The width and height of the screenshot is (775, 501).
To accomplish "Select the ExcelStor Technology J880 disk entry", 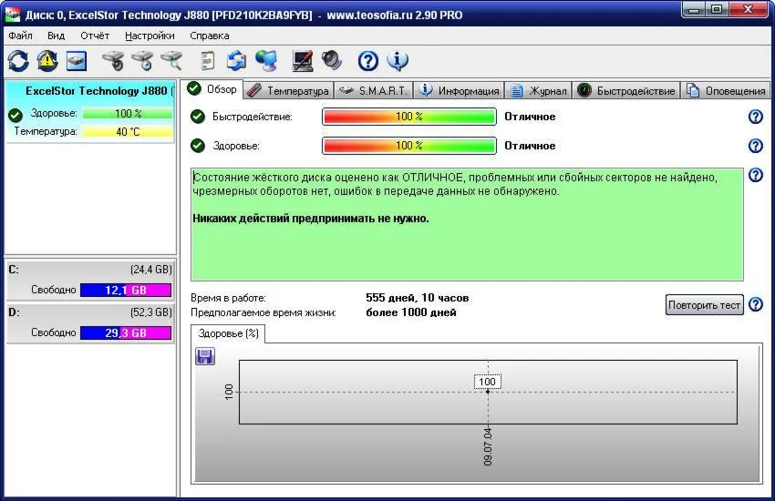I will coord(89,91).
